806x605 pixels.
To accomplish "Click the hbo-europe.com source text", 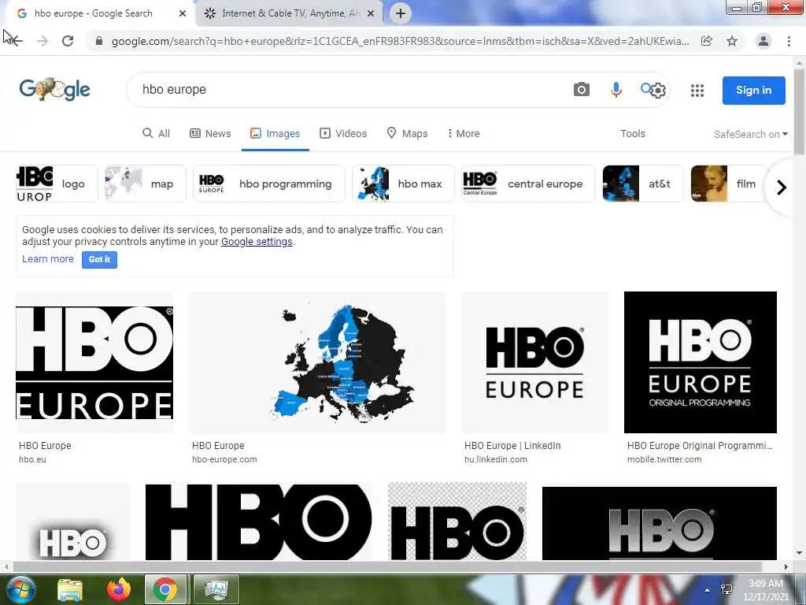I will [x=224, y=459].
